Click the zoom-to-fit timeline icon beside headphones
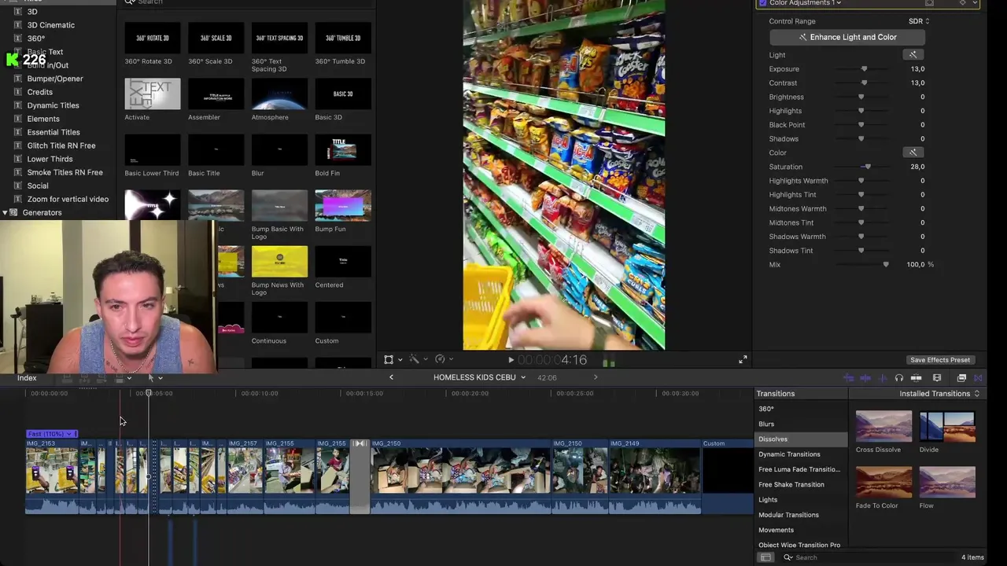 (x=916, y=378)
